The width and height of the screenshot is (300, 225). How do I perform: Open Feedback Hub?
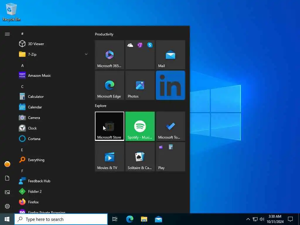[x=53, y=181]
